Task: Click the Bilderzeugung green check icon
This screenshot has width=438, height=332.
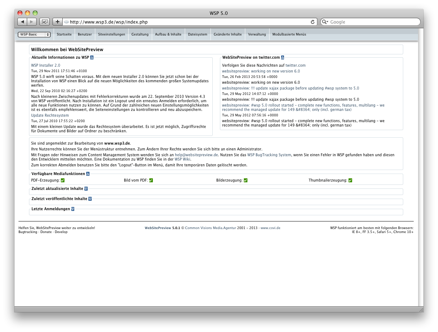Action: pos(246,180)
